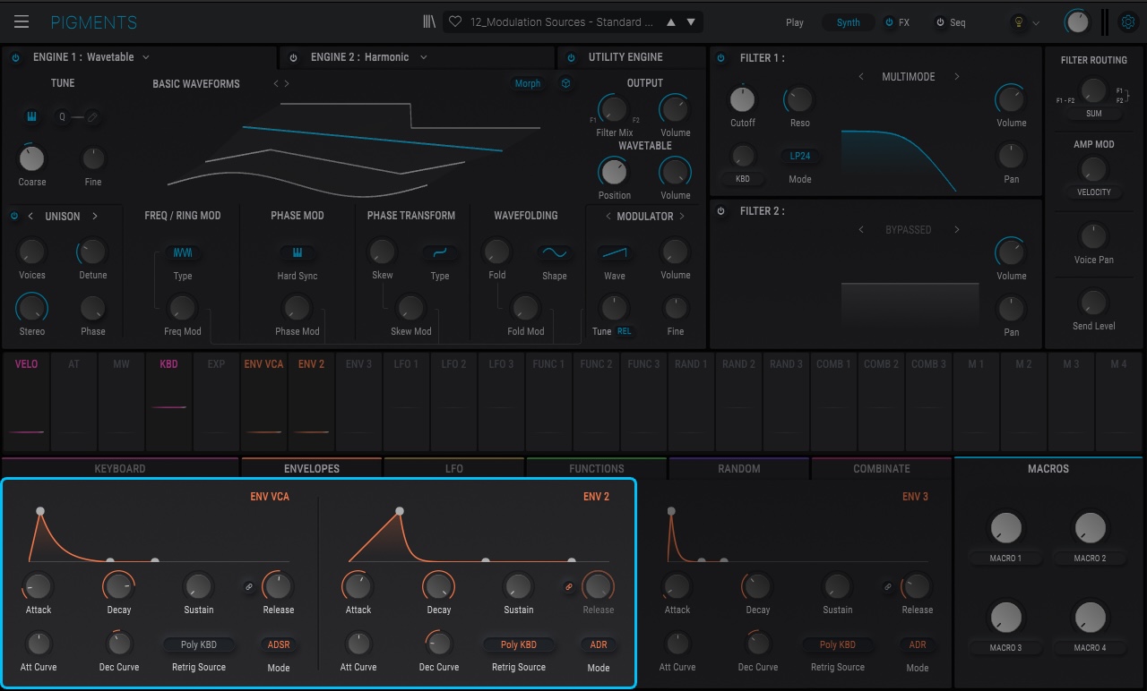Toggle Utility Engine power button
Screen dimensions: 1147x691
(x=571, y=57)
